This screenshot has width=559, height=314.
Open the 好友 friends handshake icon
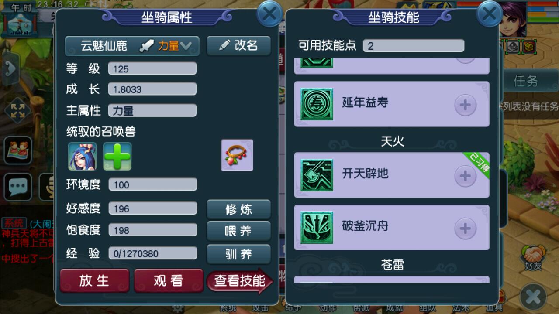533,258
